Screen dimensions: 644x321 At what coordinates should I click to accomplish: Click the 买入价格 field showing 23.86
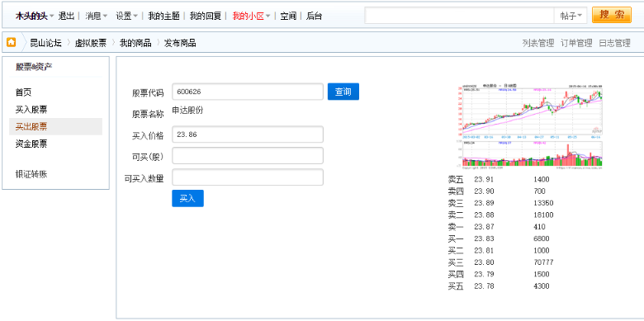248,135
